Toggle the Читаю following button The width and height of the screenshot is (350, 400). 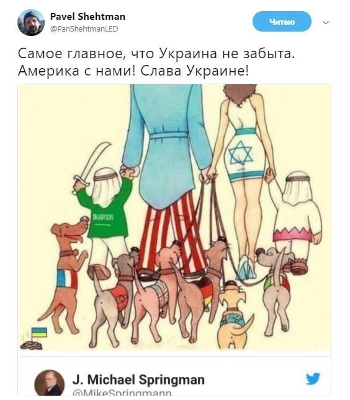282,22
